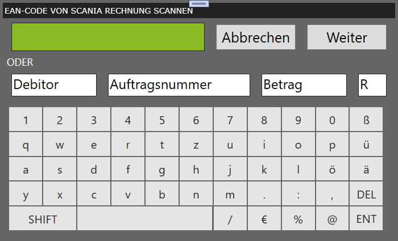This screenshot has height=241, width=398.
Task: Click the grip handle at top center
Action: (199, 3)
